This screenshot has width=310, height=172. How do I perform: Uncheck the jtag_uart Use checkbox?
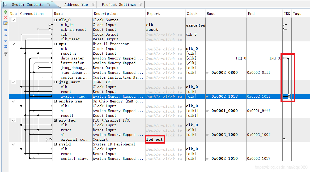tap(14, 82)
